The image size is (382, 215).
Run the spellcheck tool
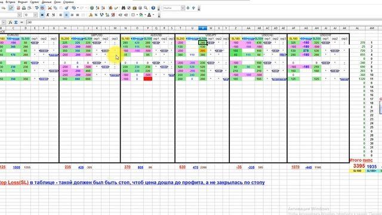coord(37,8)
